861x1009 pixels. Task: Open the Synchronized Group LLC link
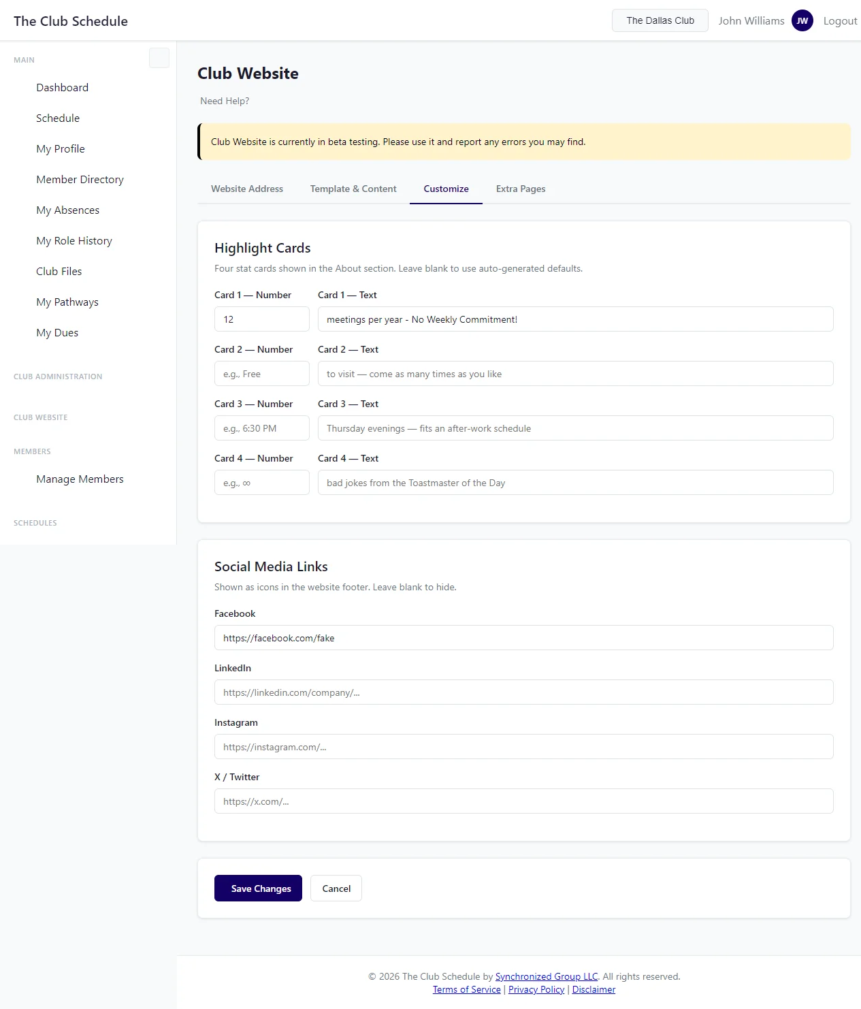[x=546, y=976]
